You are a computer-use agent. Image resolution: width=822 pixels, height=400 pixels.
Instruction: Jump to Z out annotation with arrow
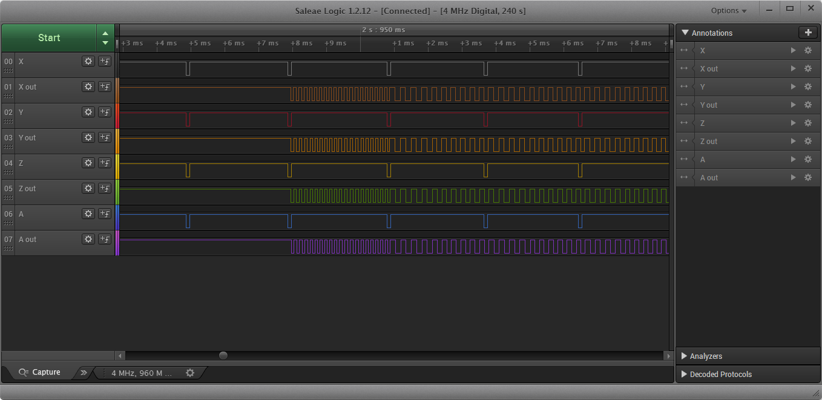tap(793, 142)
